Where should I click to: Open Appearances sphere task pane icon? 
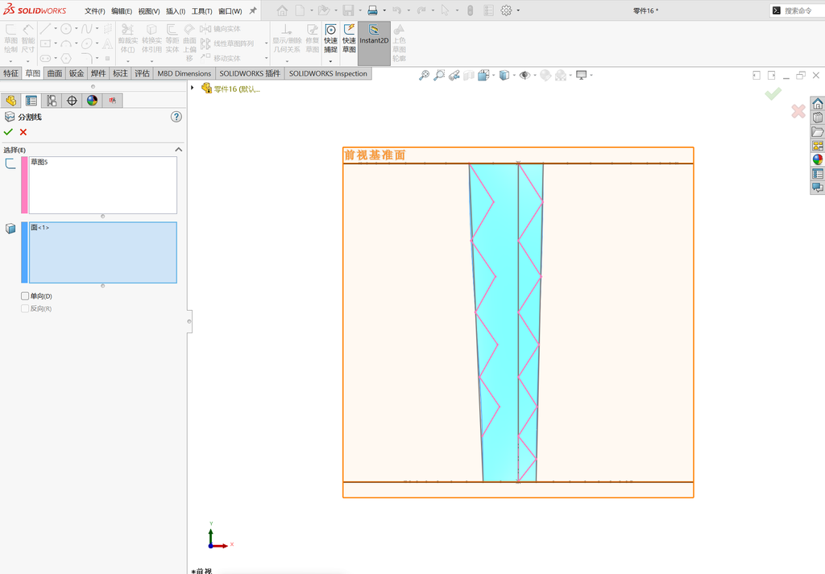tap(818, 159)
